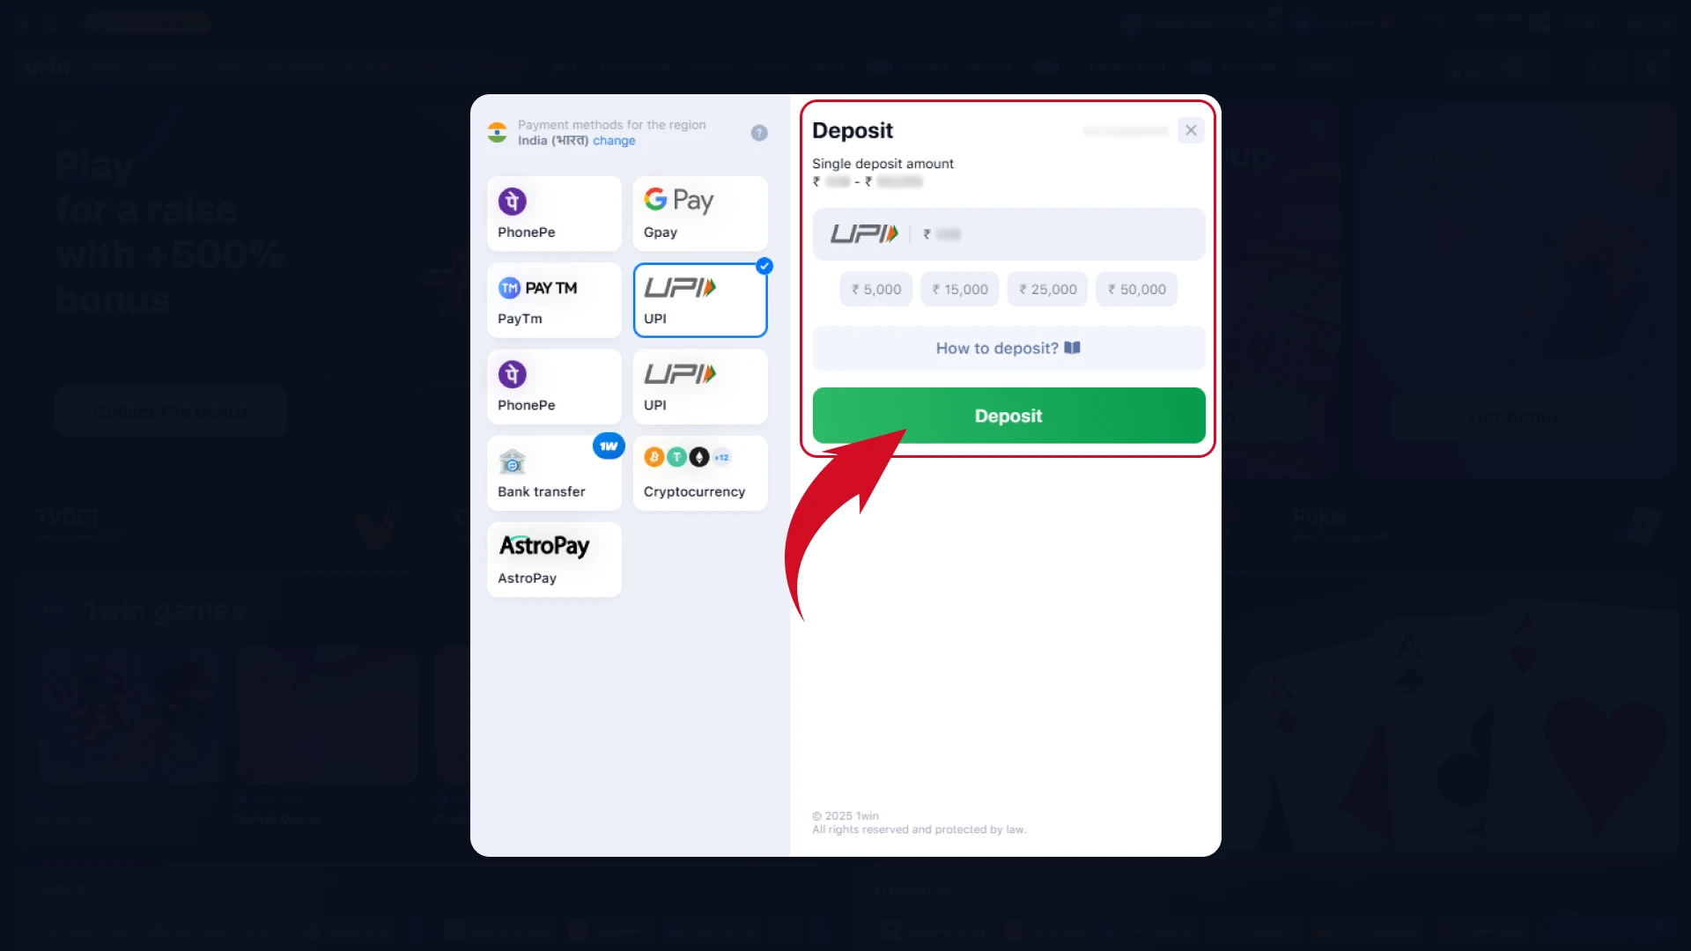Open help question mark icon
Image resolution: width=1691 pixels, height=951 pixels.
(759, 133)
